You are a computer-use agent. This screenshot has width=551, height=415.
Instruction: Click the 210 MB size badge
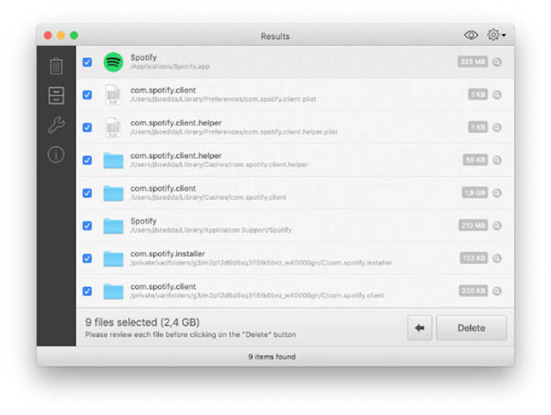[473, 225]
